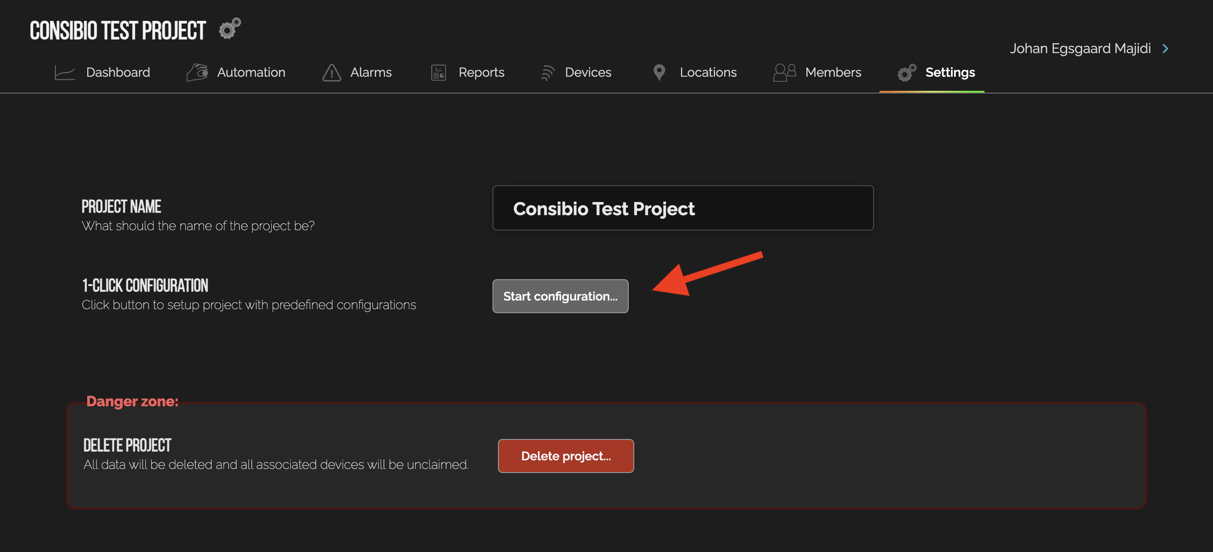Click 'Click button to setup project' description text

[249, 305]
